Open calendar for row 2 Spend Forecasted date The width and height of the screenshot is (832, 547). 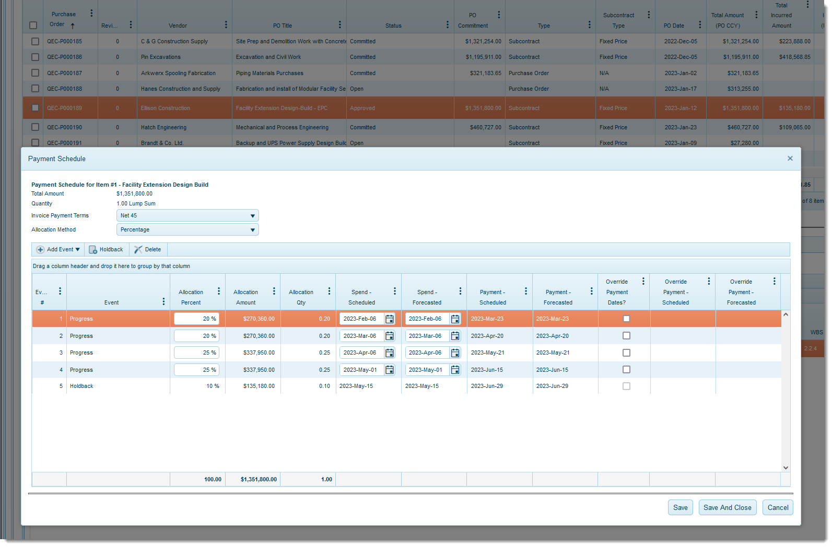click(455, 336)
